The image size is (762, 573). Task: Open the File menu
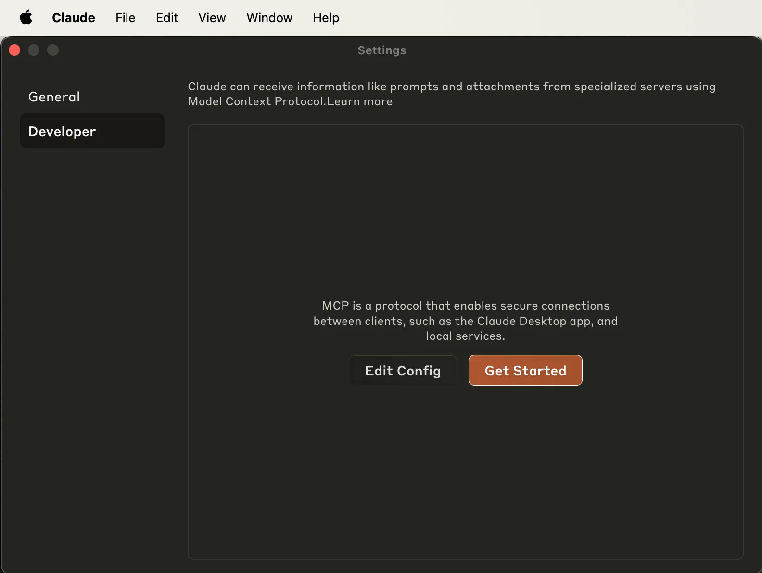125,18
